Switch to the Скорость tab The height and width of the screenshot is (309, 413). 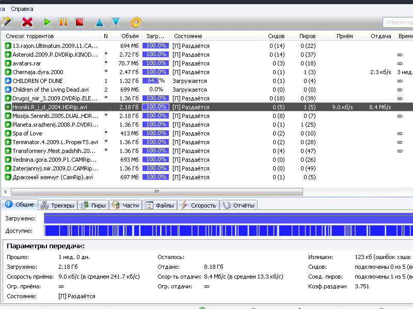pos(198,205)
